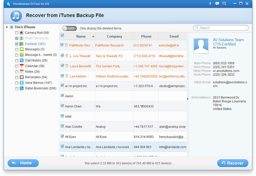The image size is (256, 176).
Task: Click the Name column sort arrow
Action: [x=93, y=36]
